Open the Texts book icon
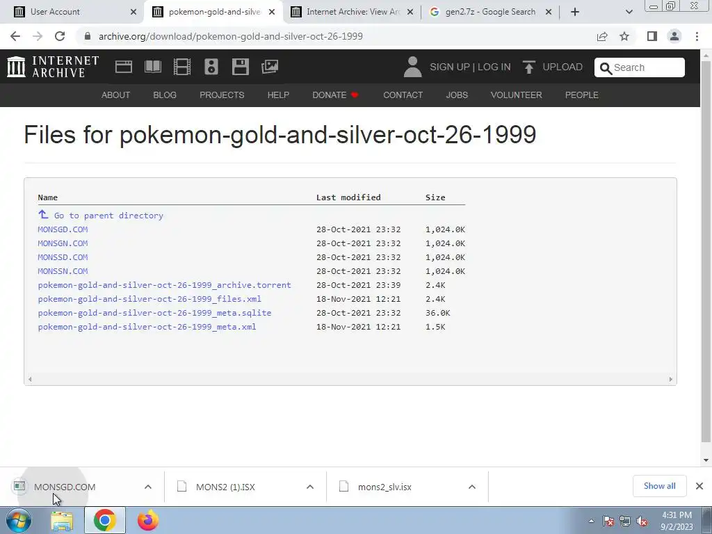 152,67
